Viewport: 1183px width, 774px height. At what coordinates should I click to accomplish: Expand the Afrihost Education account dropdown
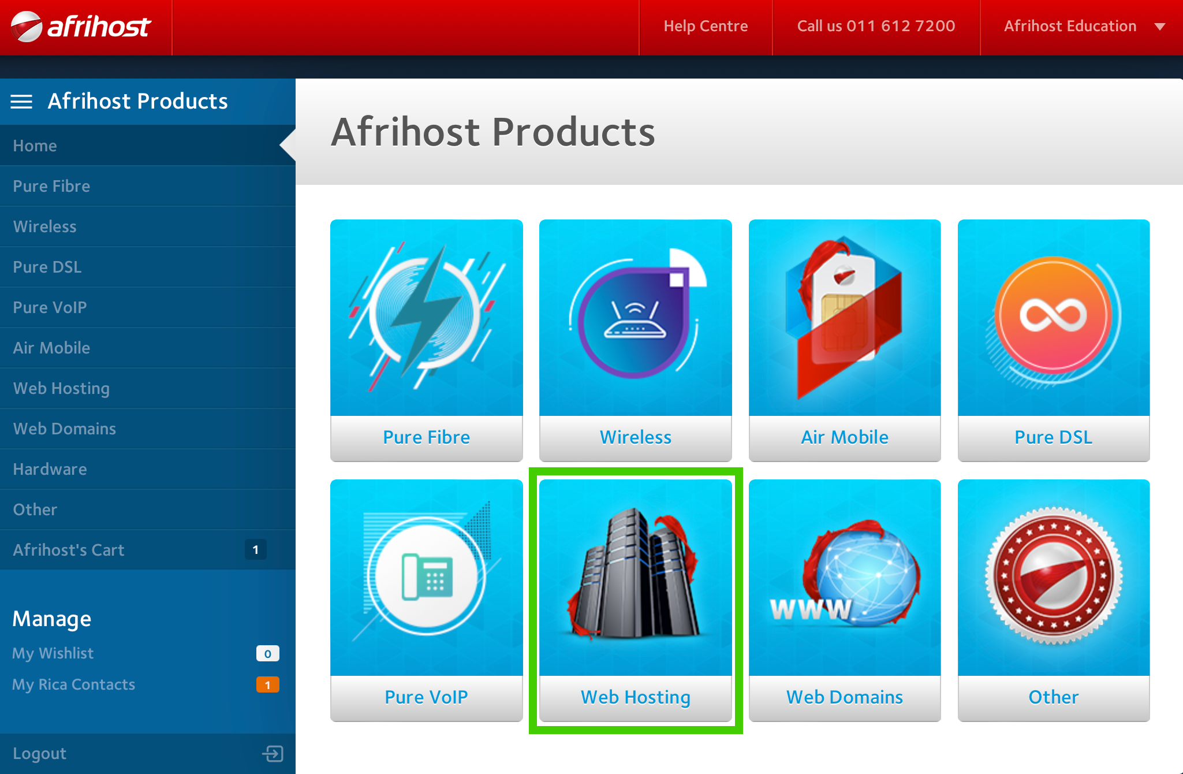click(x=1070, y=26)
